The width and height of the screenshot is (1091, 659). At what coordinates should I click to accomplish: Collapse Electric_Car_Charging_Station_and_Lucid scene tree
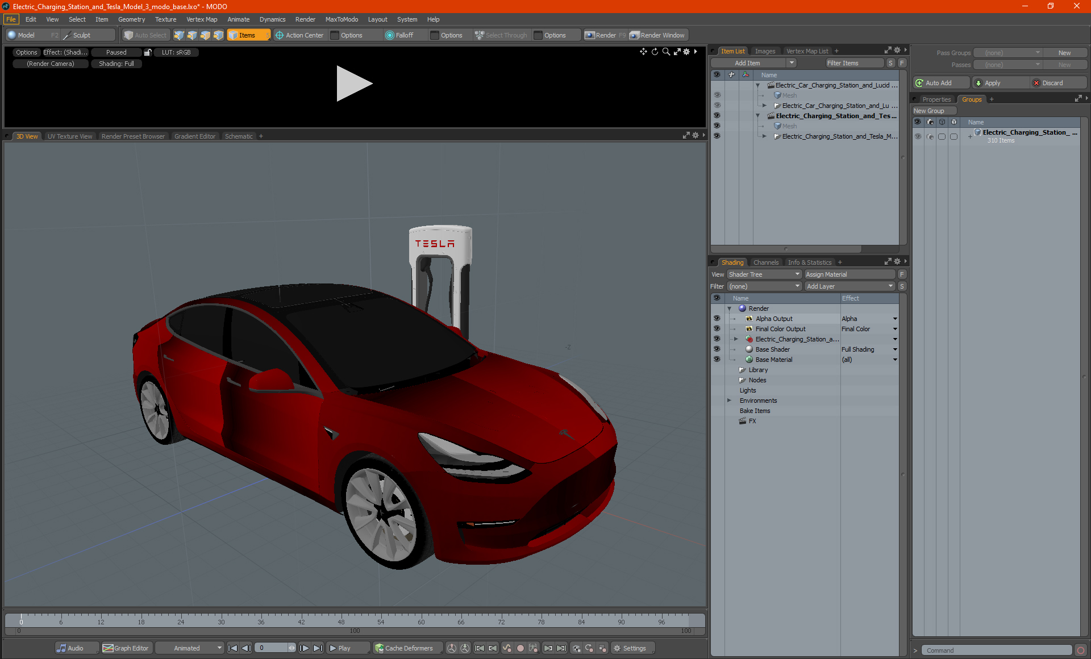(x=757, y=85)
